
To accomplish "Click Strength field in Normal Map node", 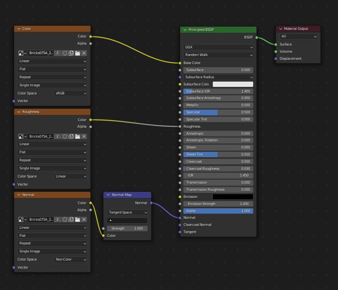I will point(127,228).
